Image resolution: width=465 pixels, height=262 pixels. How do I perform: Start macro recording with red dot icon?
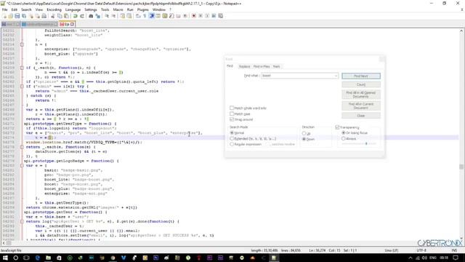point(194,16)
